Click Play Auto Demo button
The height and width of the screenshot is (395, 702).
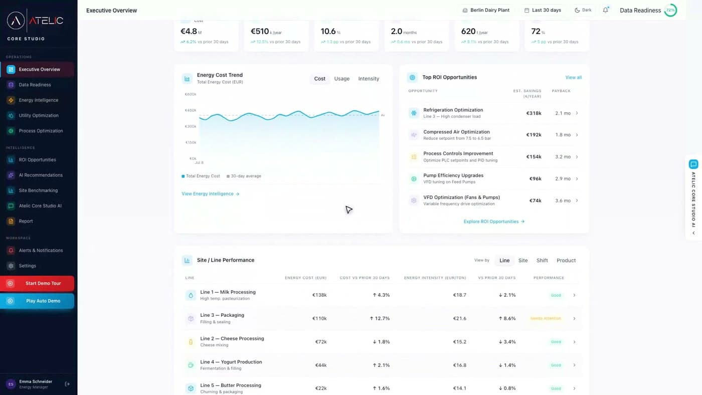click(37, 301)
